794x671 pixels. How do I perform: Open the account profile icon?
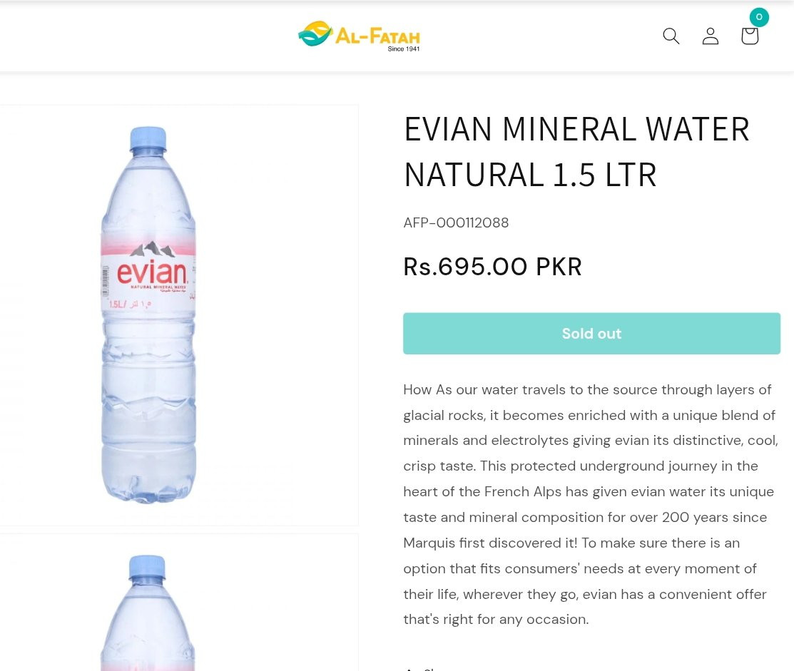coord(710,36)
